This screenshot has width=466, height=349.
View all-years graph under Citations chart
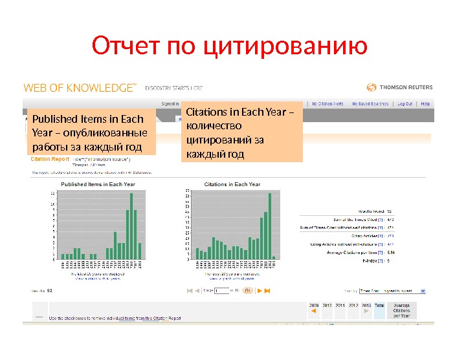pos(232,279)
